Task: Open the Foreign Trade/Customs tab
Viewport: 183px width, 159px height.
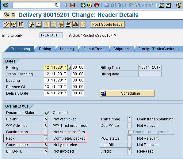Action: [158, 49]
